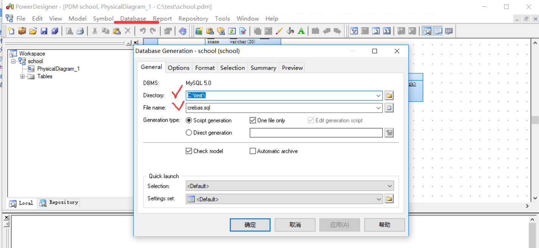The image size is (539, 248).
Task: Click the Open folder toolbar icon
Action: 33,31
